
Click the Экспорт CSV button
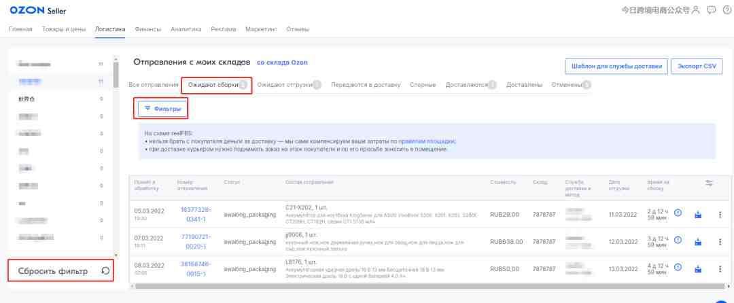[697, 67]
